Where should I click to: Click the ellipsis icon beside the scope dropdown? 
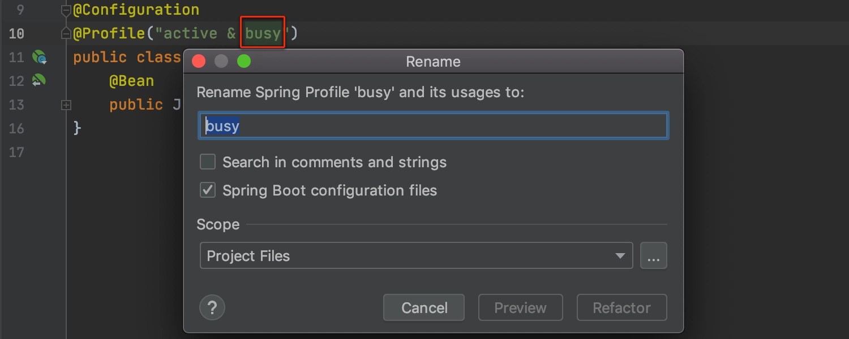coord(653,255)
